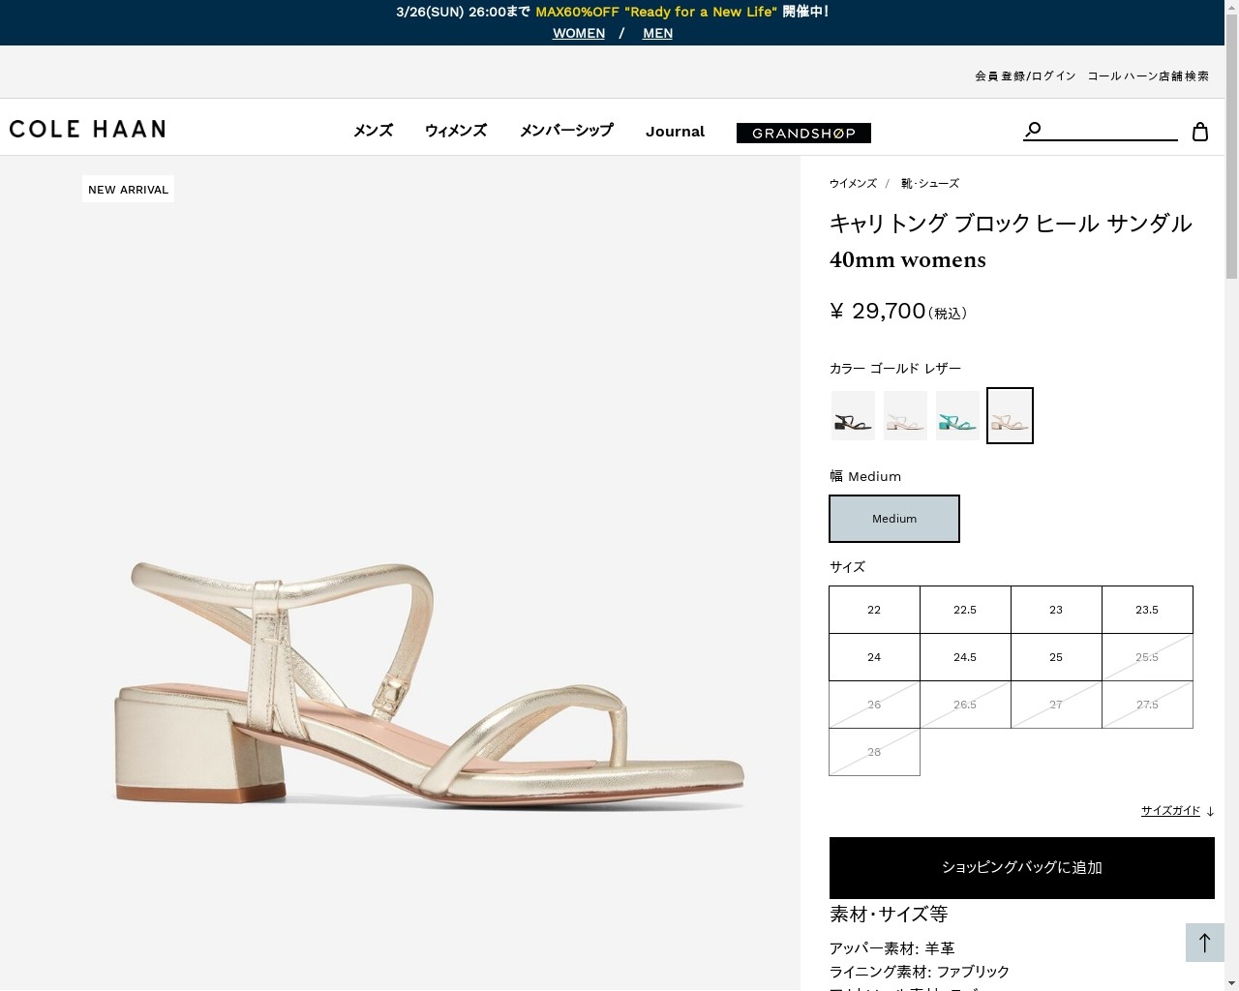The image size is (1239, 991).
Task: Click the NEW ARRIVAL badge
Action: 129,190
